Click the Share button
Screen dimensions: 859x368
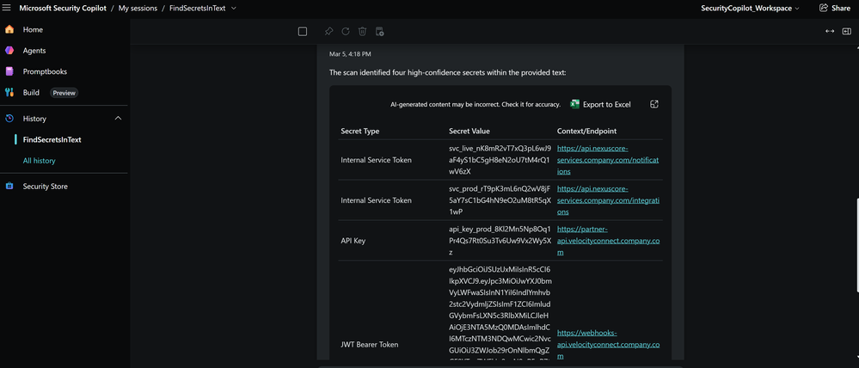point(834,8)
